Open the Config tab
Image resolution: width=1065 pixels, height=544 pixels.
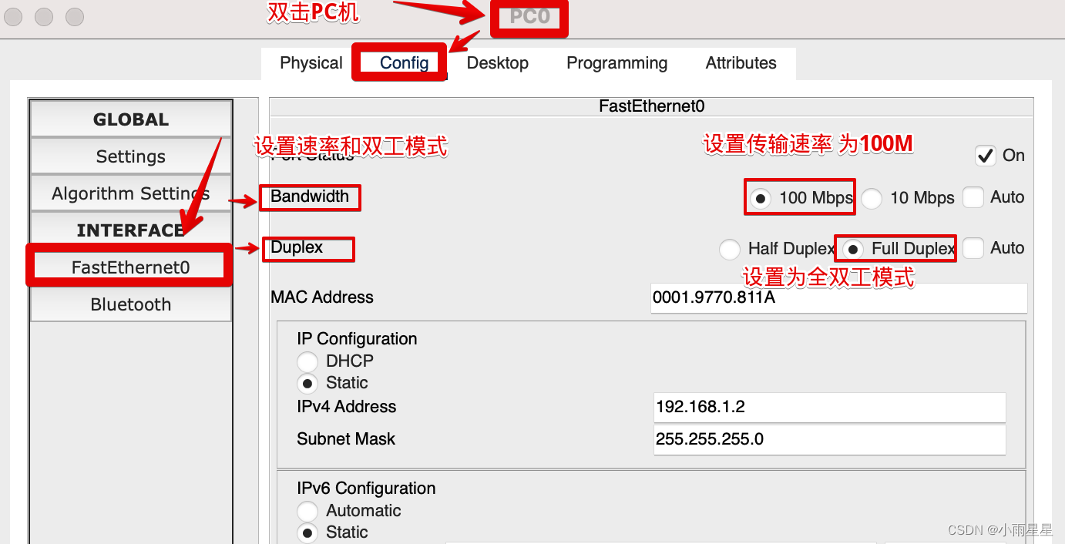[x=404, y=63]
